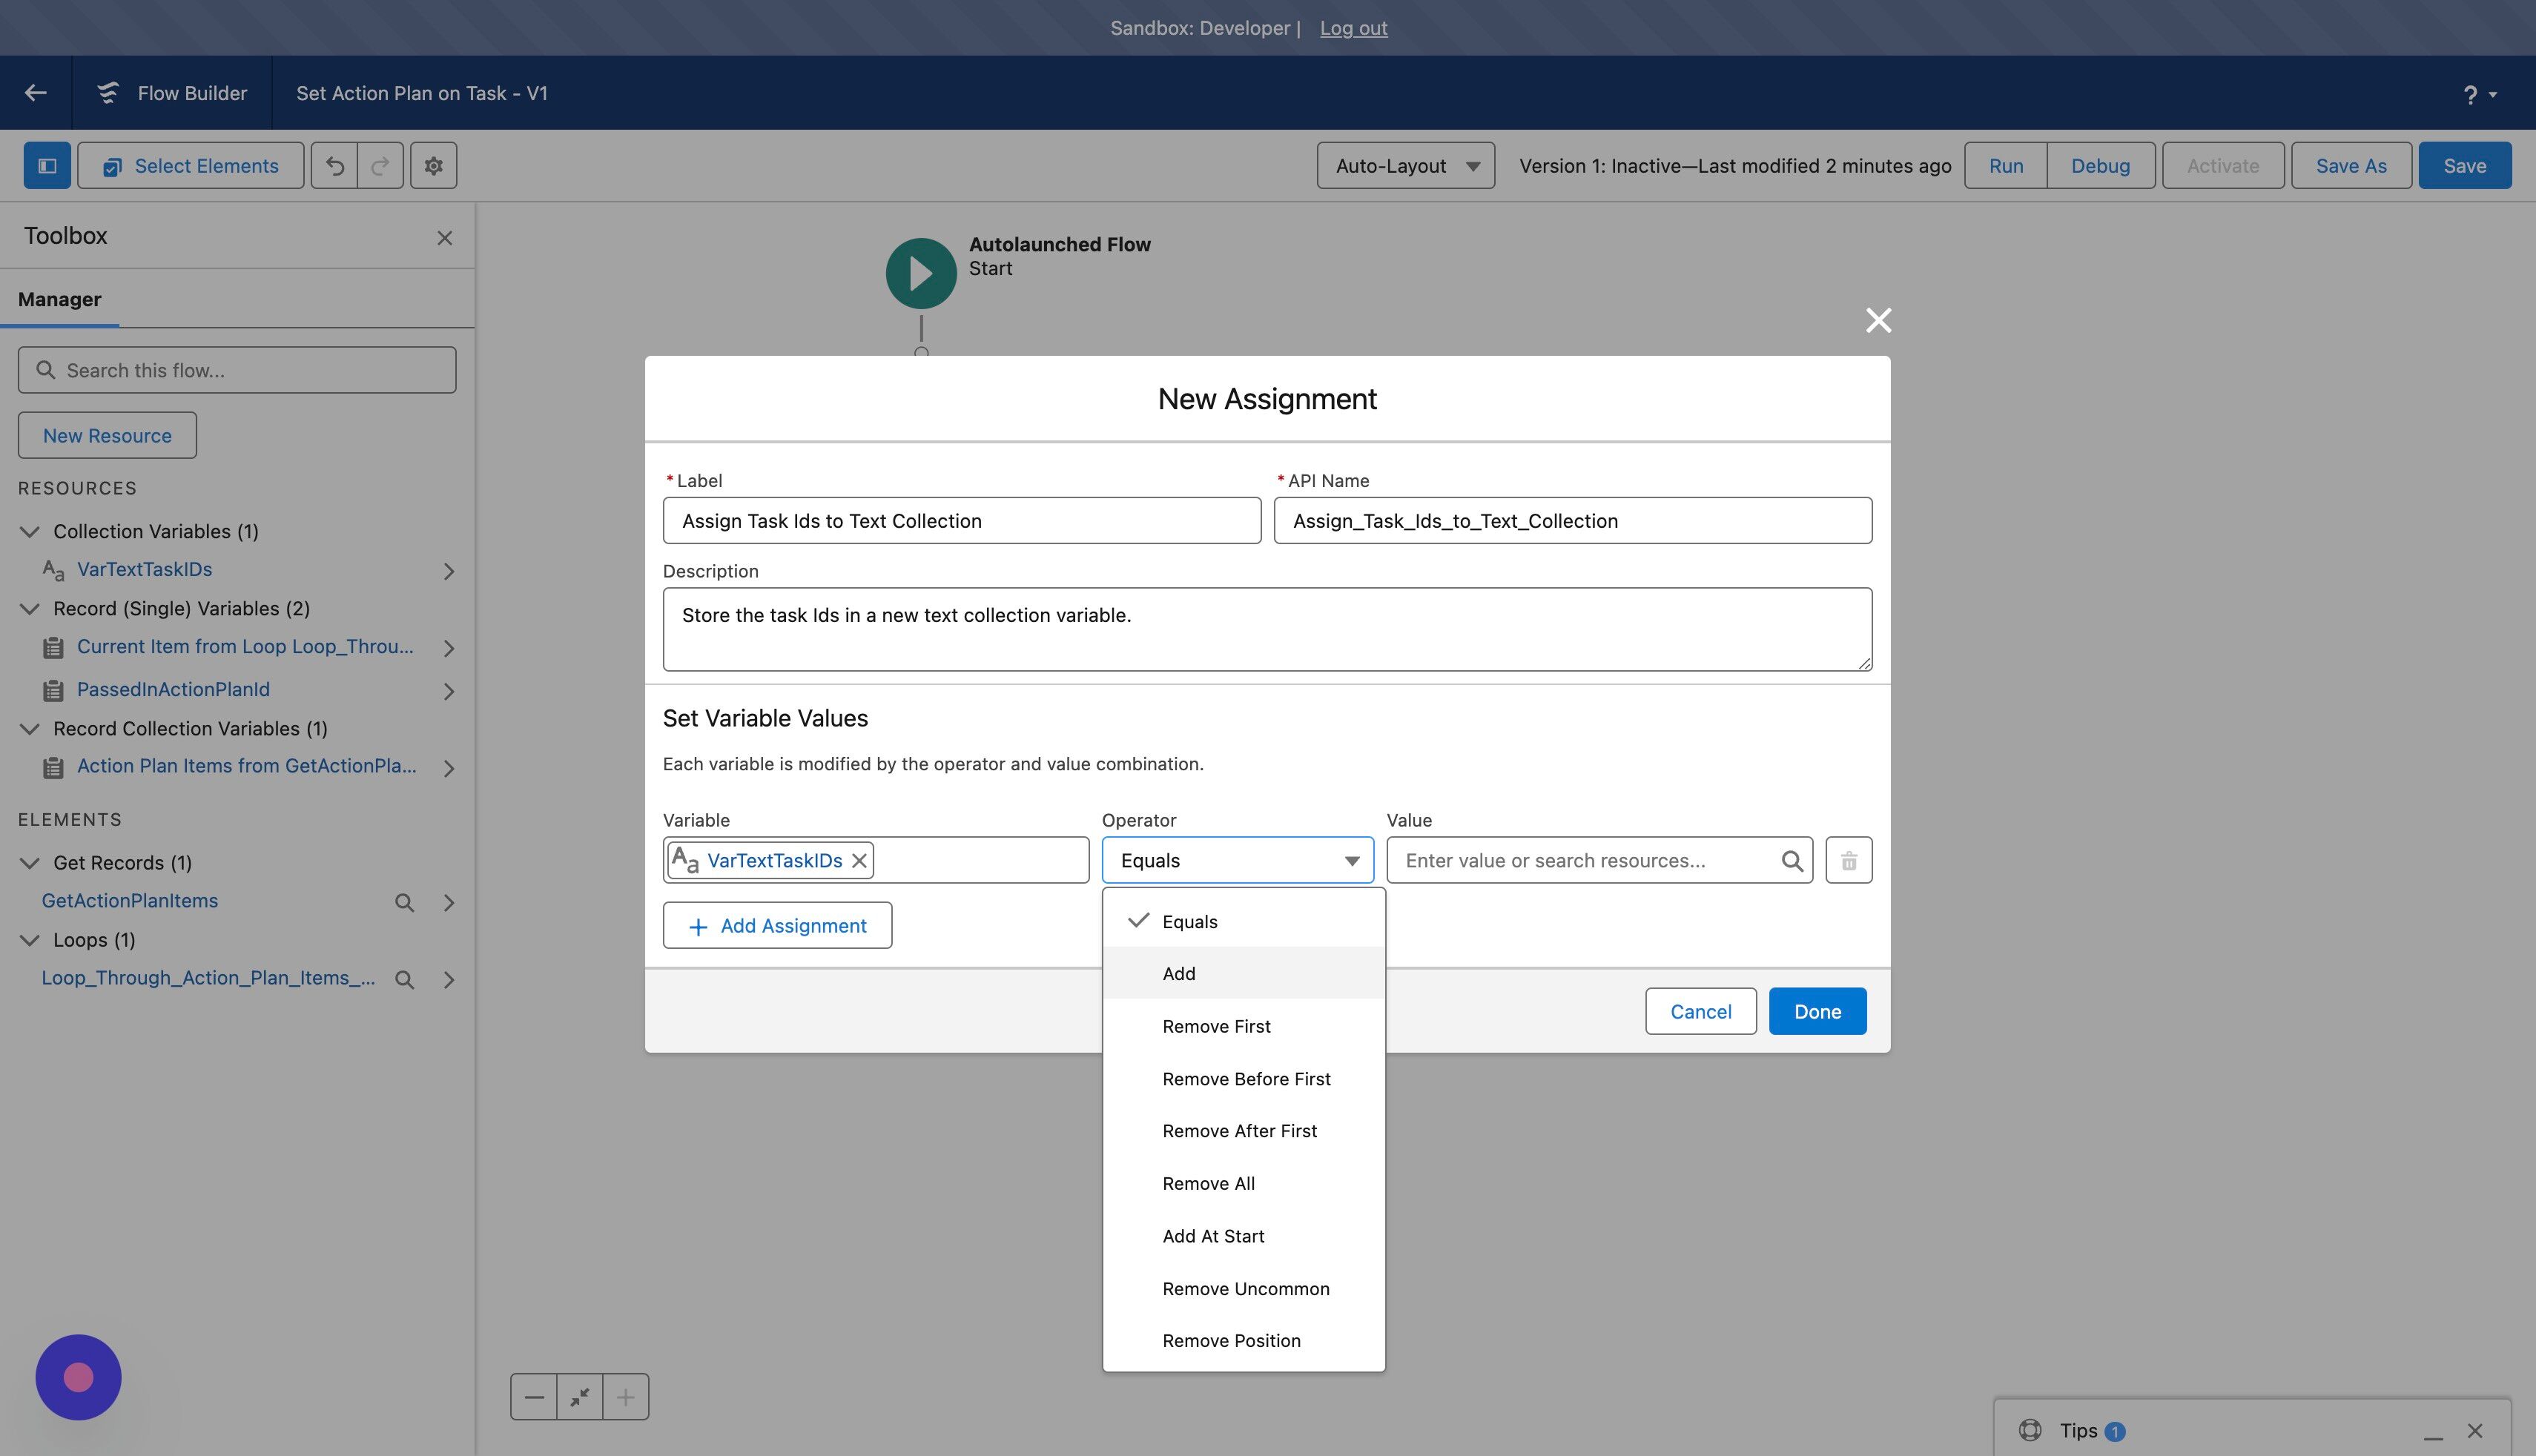Expand PassedInActionPlanId details chevron

click(449, 691)
